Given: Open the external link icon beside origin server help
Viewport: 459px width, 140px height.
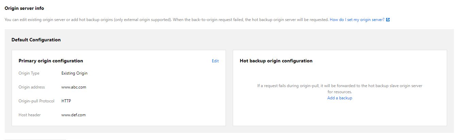Looking at the screenshot, I should (388, 20).
